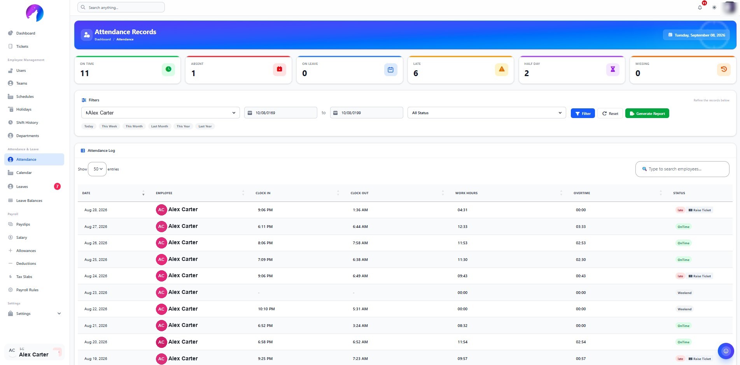Viewport: 740px width, 365px height.
Task: Click the Payslips sidebar icon
Action: coord(10,224)
